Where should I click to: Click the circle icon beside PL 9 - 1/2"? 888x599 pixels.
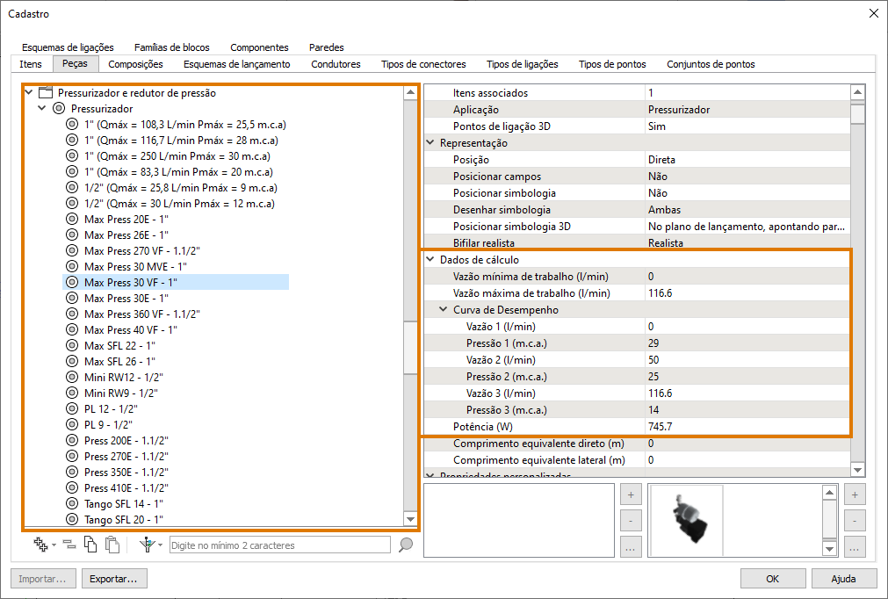click(72, 424)
